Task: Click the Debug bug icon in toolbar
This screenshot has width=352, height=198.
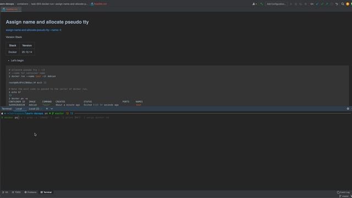Action: pos(296,4)
